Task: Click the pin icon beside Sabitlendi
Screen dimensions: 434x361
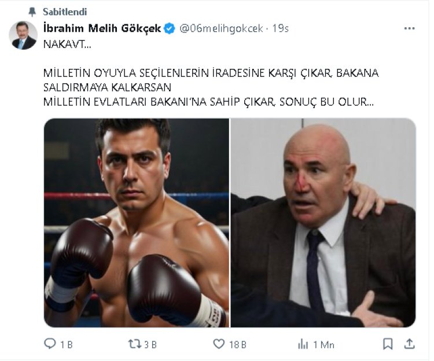Action: [32, 12]
